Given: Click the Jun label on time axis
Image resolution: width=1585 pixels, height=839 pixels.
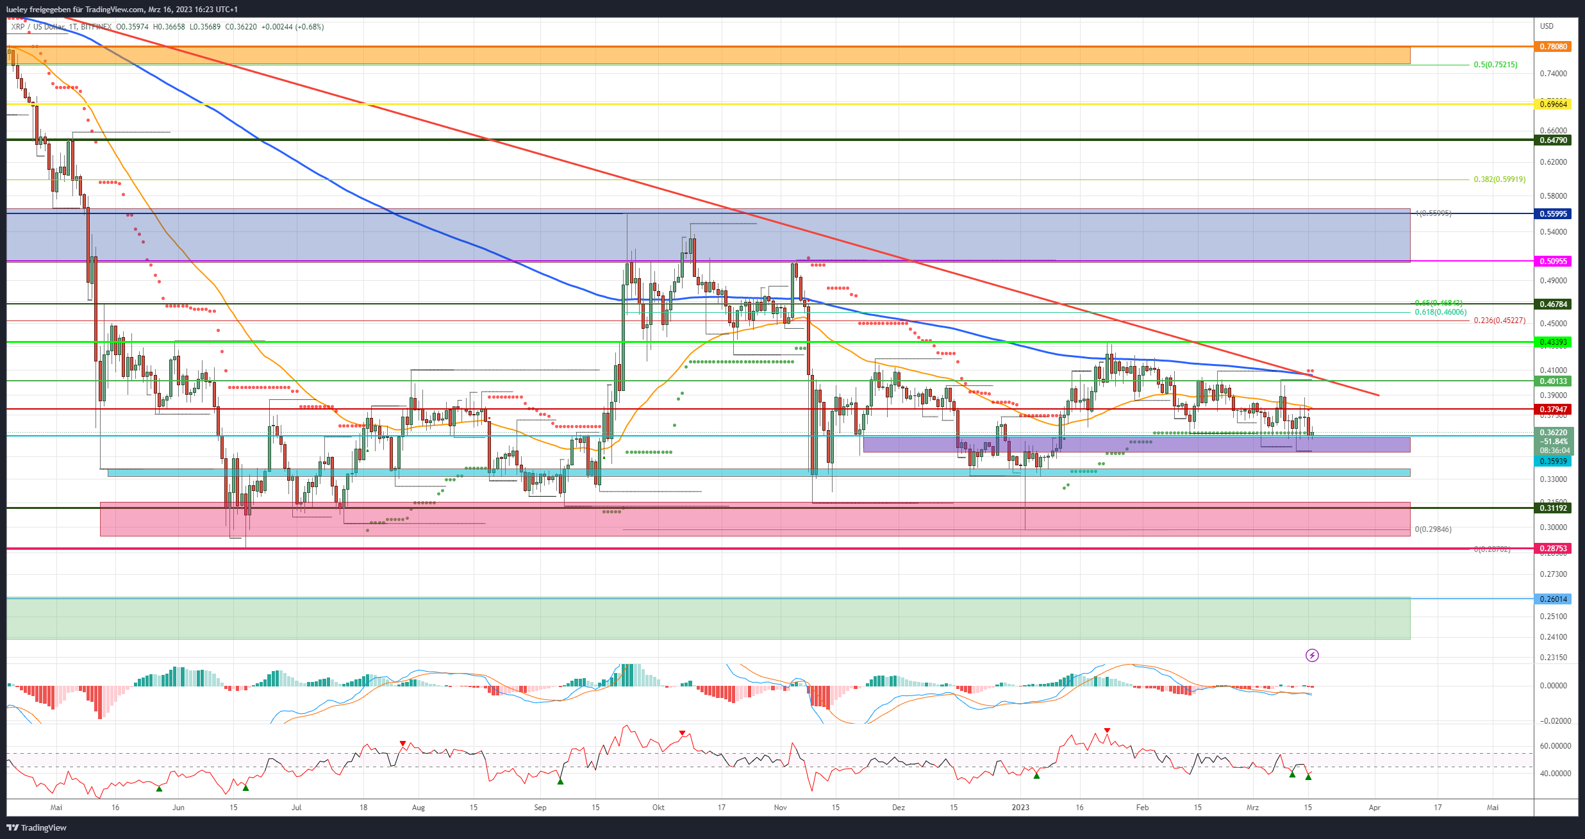Looking at the screenshot, I should (x=178, y=808).
